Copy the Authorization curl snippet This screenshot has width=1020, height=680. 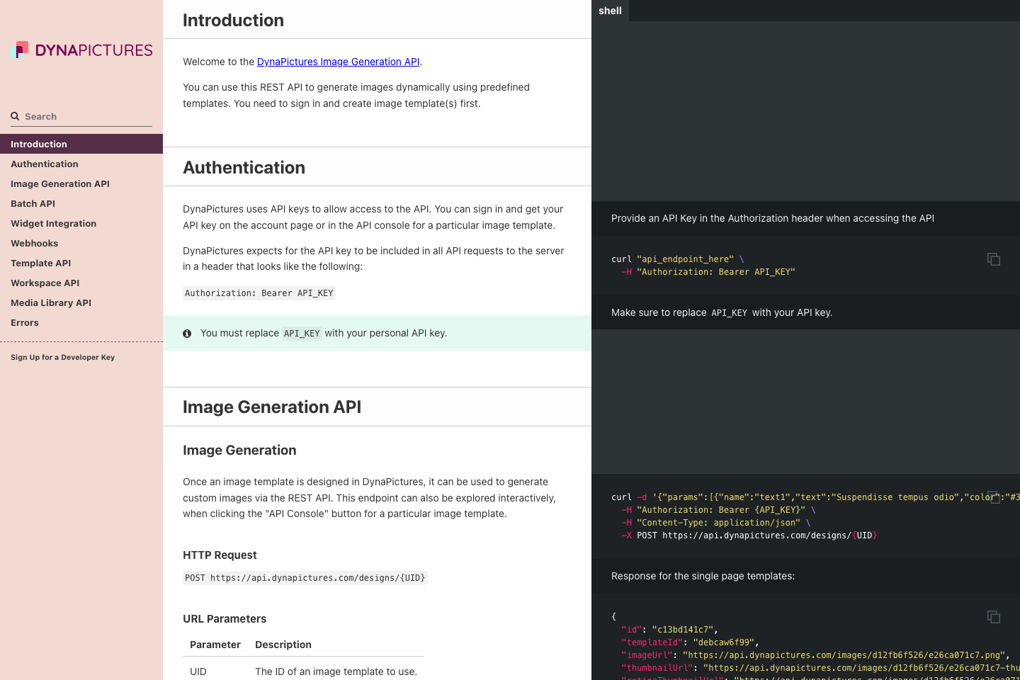pos(994,259)
